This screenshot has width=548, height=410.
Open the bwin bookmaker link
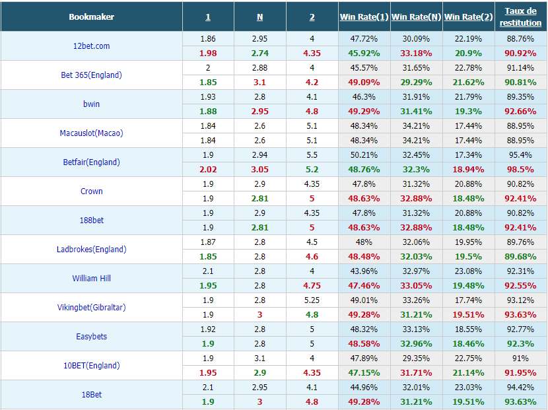tap(91, 104)
